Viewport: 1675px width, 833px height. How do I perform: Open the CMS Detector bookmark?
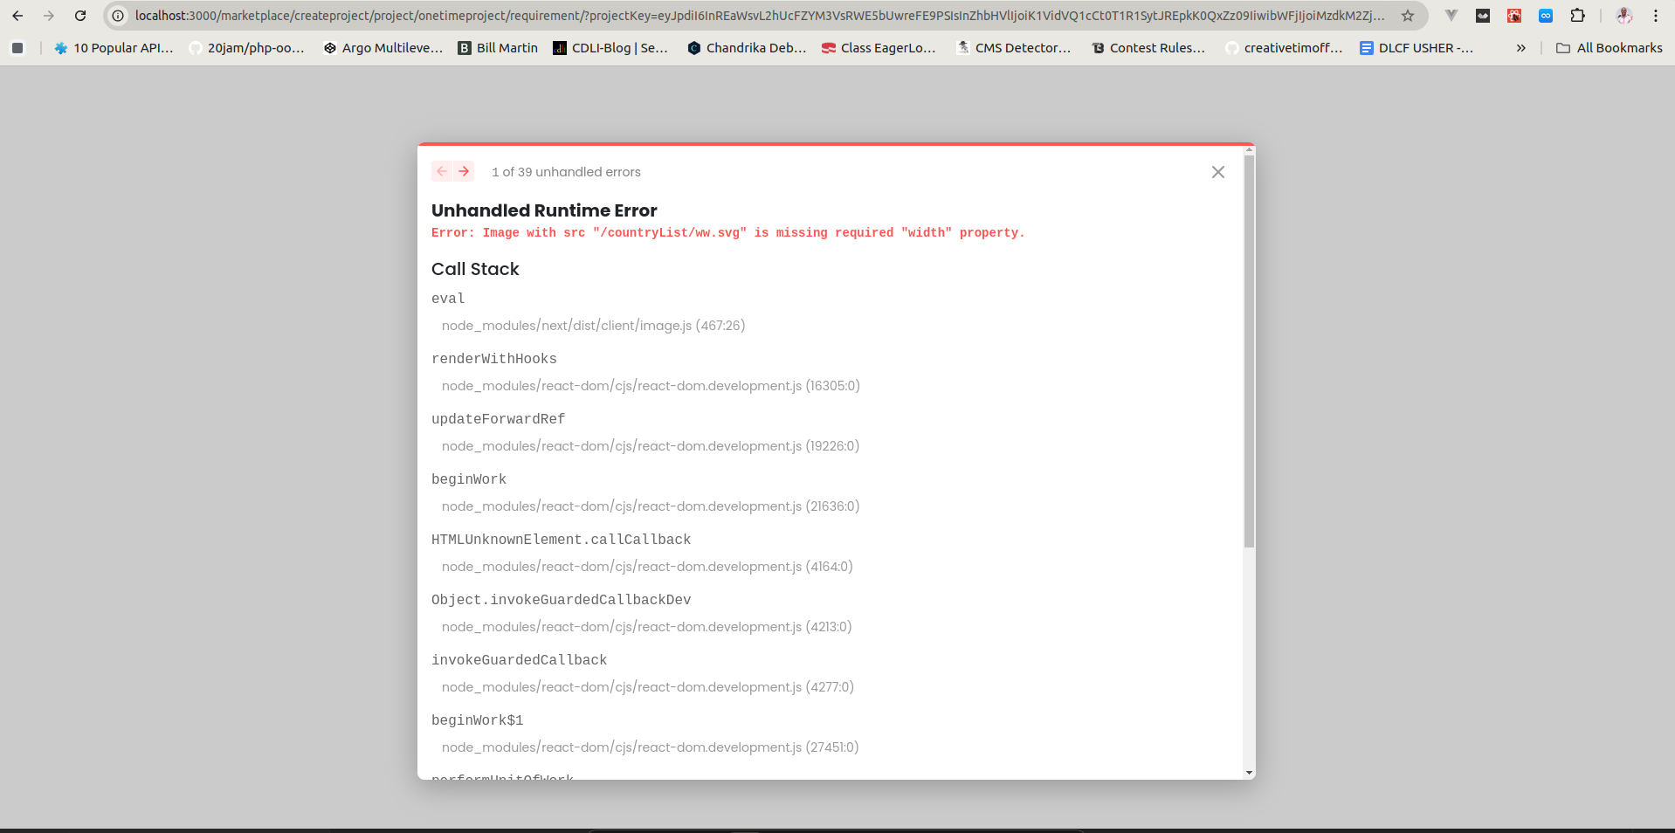pyautogui.click(x=1013, y=48)
